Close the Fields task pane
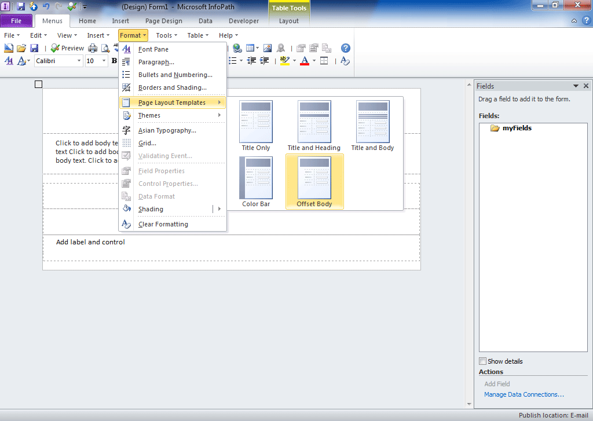Screen dimensions: 593x421 pyautogui.click(x=586, y=86)
